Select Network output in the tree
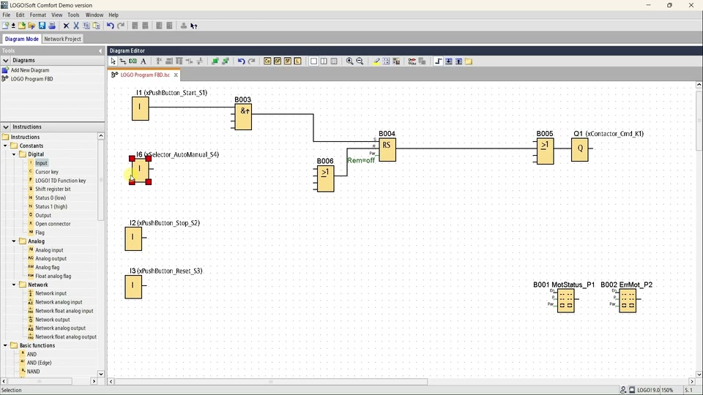Screen dimensions: 703x395 53,320
